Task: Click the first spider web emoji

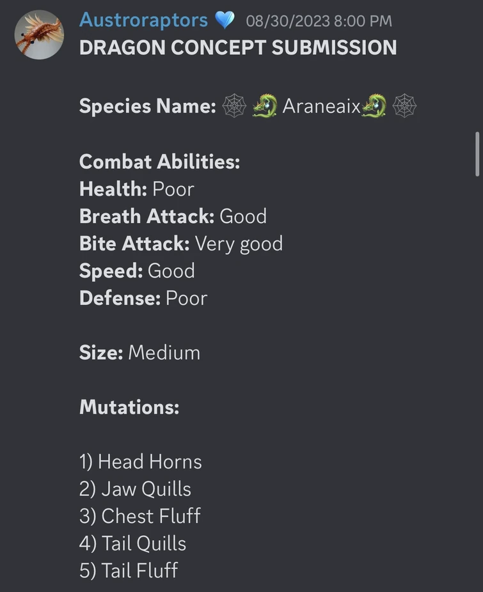Action: [234, 106]
